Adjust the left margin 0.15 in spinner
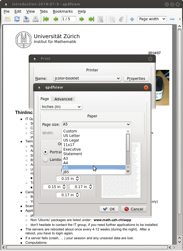This screenshot has height=251, width=183. [x=55, y=187]
